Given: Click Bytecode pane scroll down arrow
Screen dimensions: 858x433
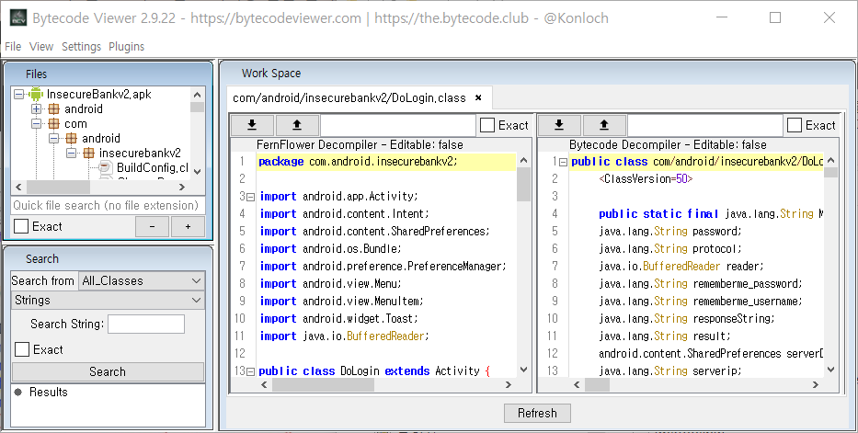Looking at the screenshot, I should [x=830, y=370].
